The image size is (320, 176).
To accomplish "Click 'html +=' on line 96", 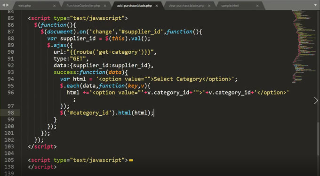I will click(78, 93).
